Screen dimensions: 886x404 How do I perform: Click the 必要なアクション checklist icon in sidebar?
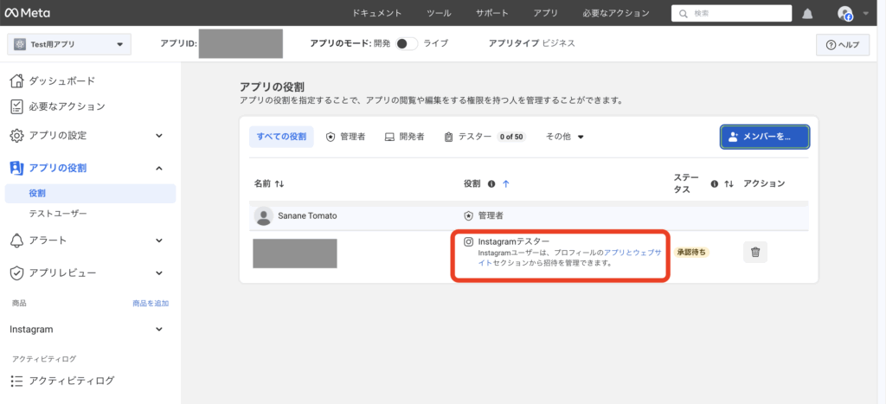17,106
